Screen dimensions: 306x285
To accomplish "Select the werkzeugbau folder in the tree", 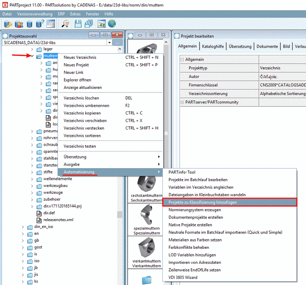I will click(55, 186).
